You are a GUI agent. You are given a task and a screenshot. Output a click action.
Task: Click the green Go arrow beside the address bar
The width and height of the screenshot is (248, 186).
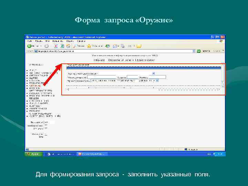point(199,51)
